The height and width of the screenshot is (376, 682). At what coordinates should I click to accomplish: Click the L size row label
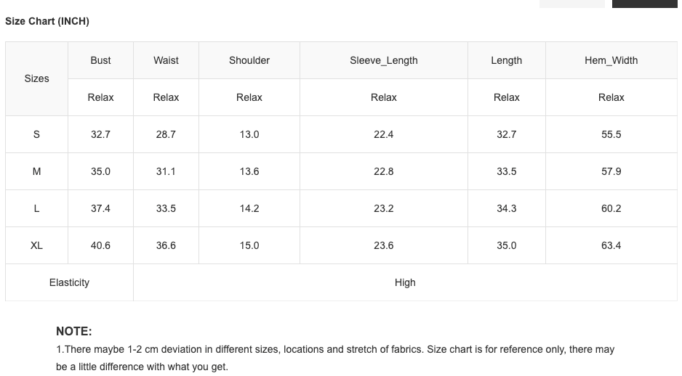tap(37, 208)
